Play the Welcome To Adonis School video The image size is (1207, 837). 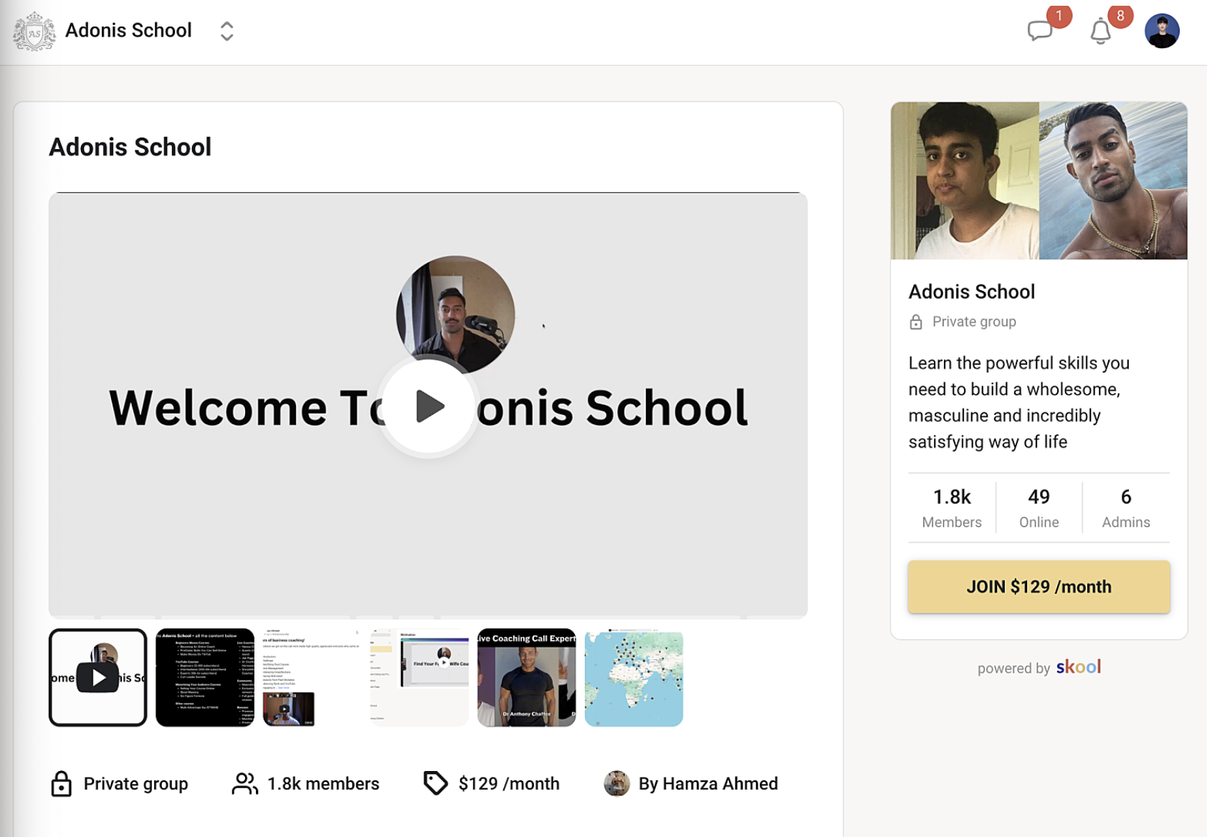[428, 406]
